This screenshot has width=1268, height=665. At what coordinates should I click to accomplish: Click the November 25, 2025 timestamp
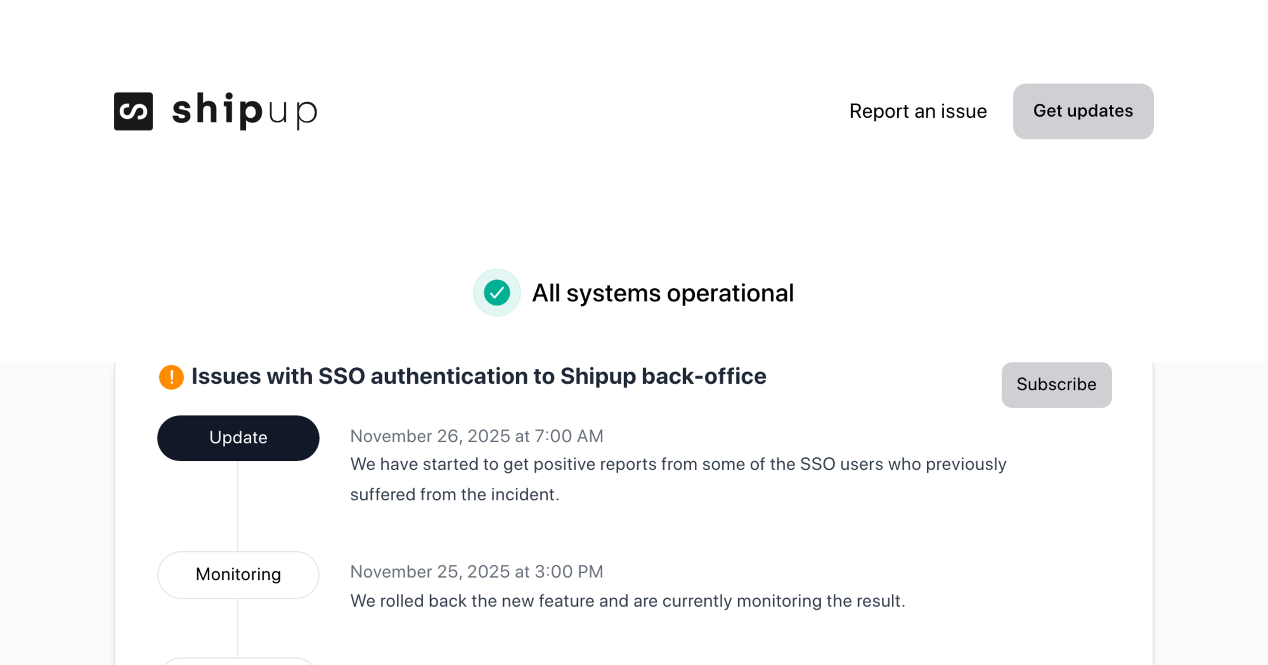pyautogui.click(x=477, y=572)
